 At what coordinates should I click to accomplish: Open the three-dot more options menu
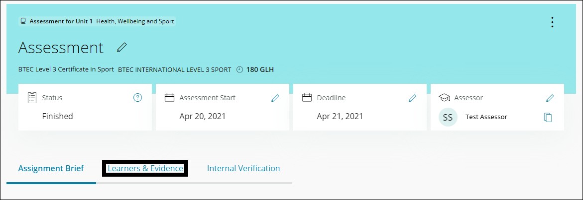click(552, 22)
